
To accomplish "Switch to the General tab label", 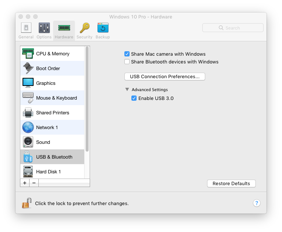I will tap(26, 37).
